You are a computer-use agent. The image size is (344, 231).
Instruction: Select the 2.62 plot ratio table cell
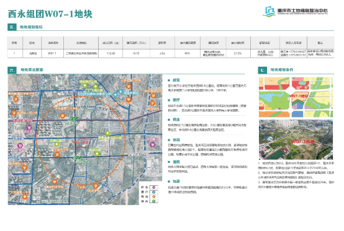(x=162, y=53)
